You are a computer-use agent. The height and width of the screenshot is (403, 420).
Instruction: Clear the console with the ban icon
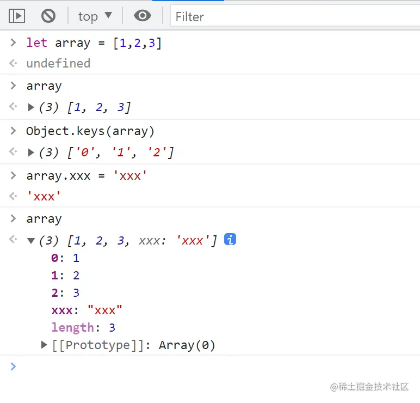[x=48, y=16]
